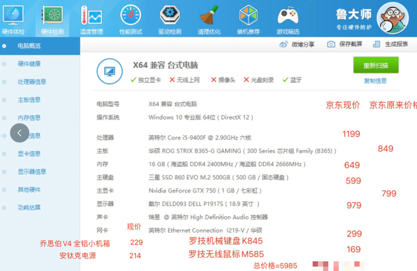The height and width of the screenshot is (271, 417).
Task: Open 温度管理 temperature management icon
Action: tap(91, 15)
